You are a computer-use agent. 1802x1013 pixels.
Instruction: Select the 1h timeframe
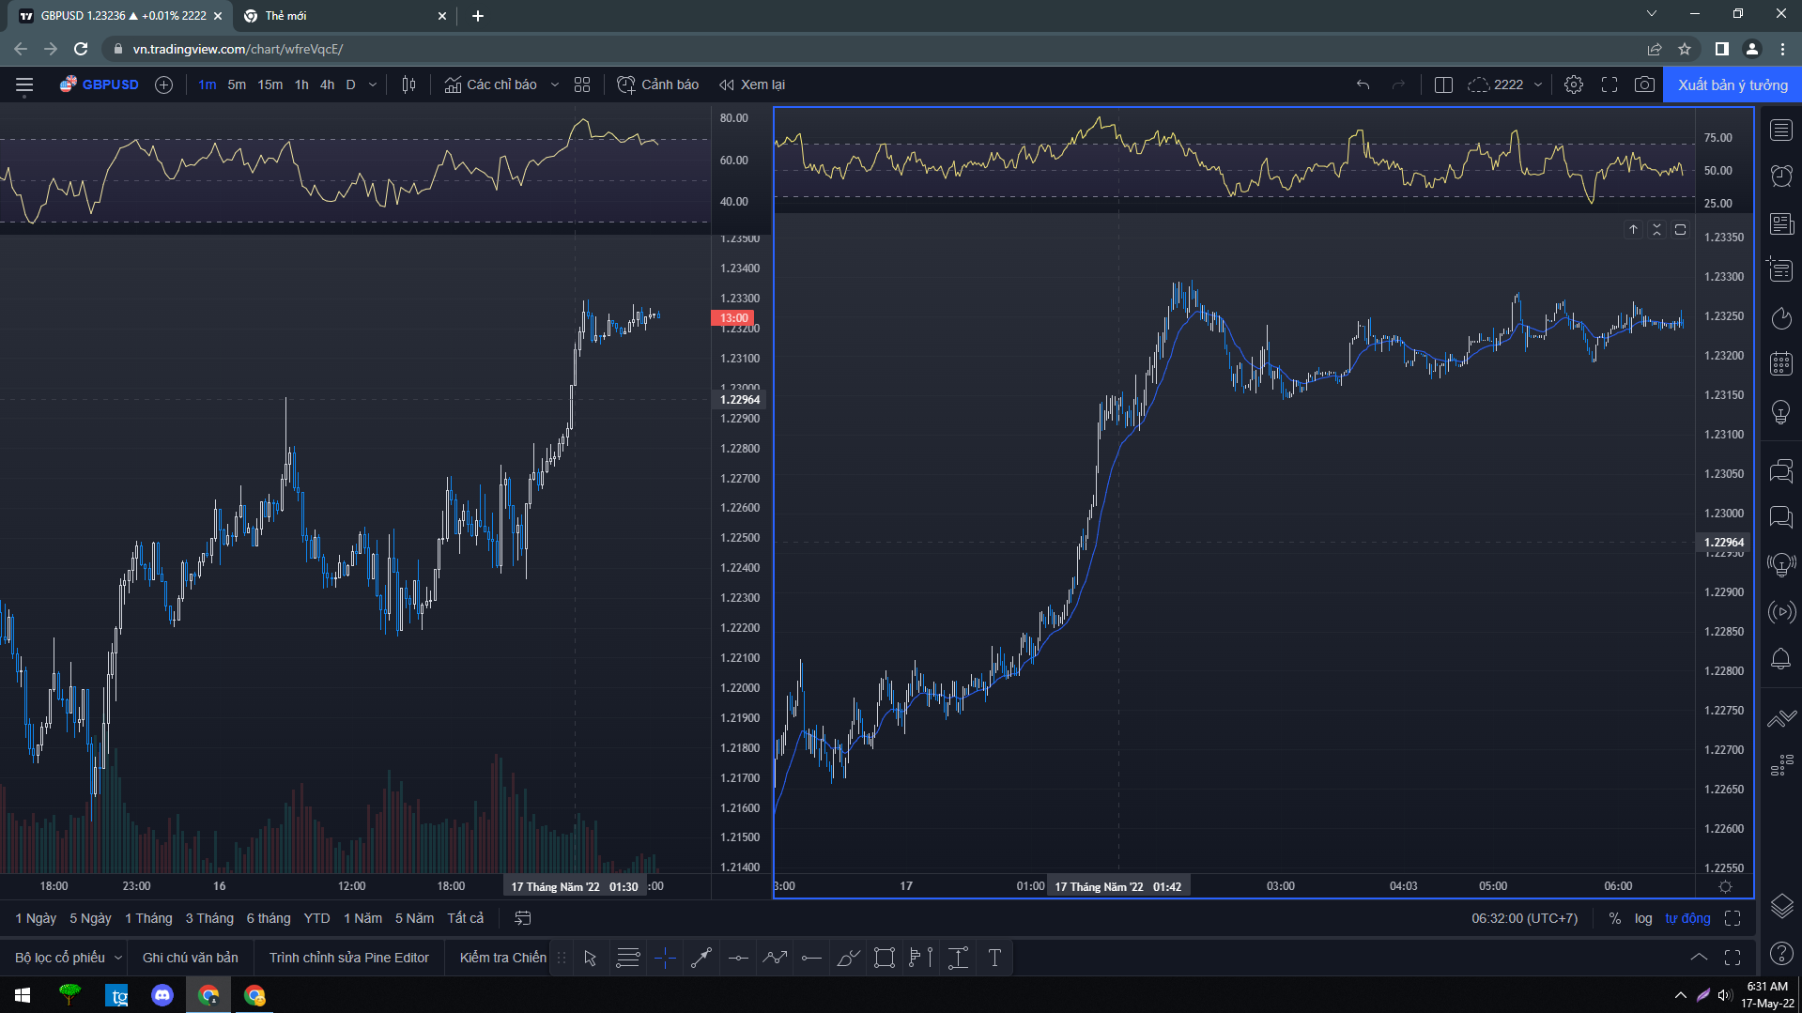(x=301, y=84)
